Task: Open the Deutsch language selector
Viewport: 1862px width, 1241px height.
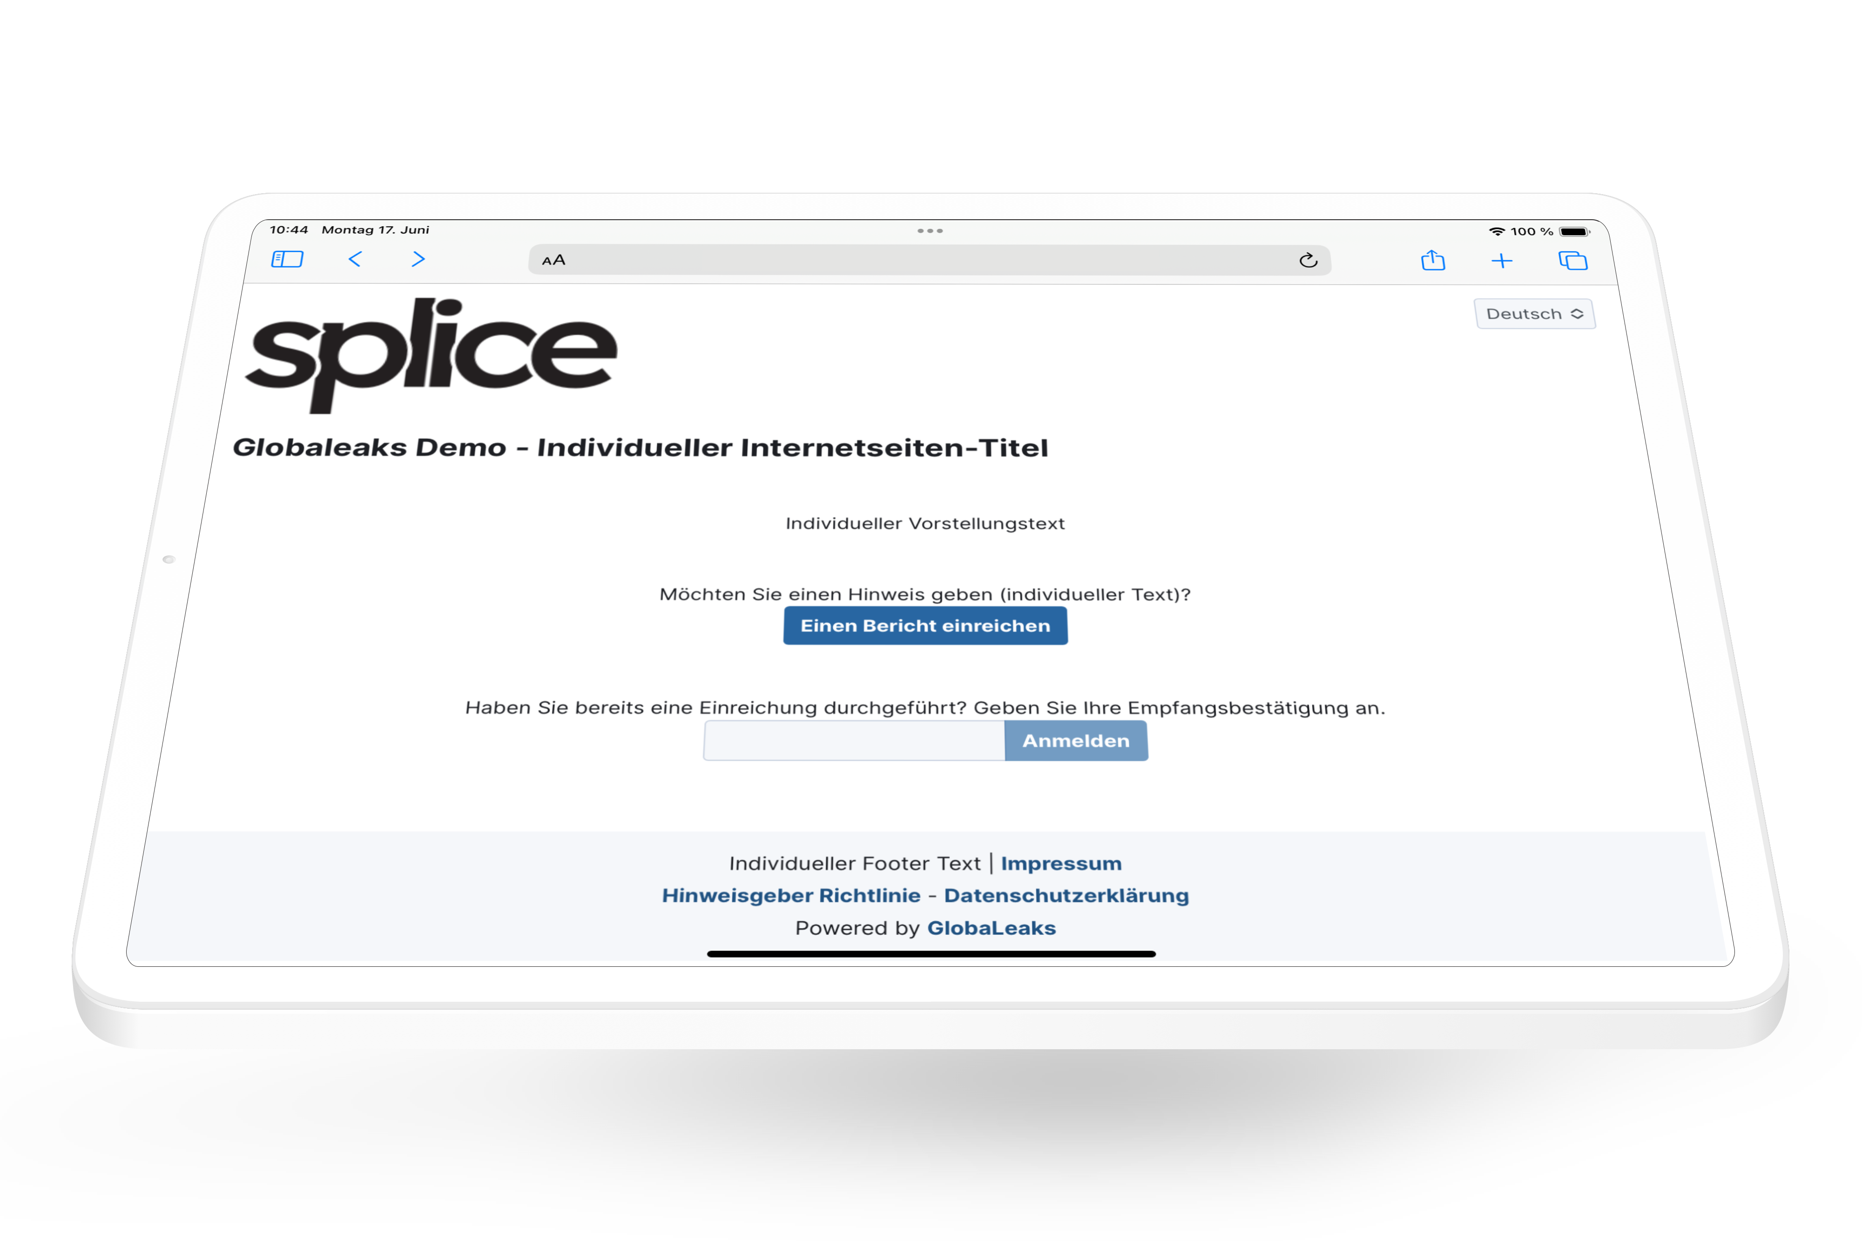Action: coord(1524,313)
